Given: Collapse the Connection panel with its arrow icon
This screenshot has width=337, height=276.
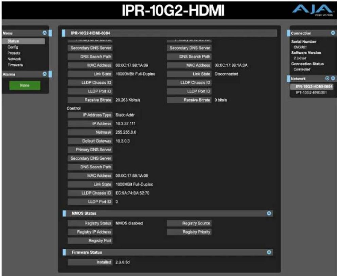Looking at the screenshot, I should pyautogui.click(x=333, y=33).
